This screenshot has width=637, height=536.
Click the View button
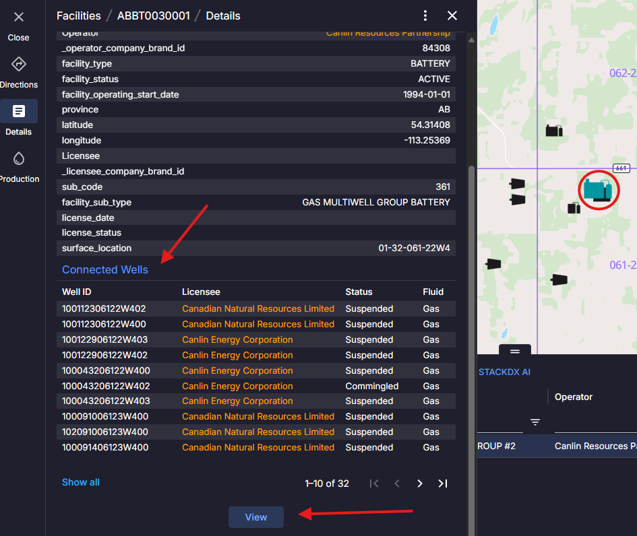pyautogui.click(x=256, y=517)
